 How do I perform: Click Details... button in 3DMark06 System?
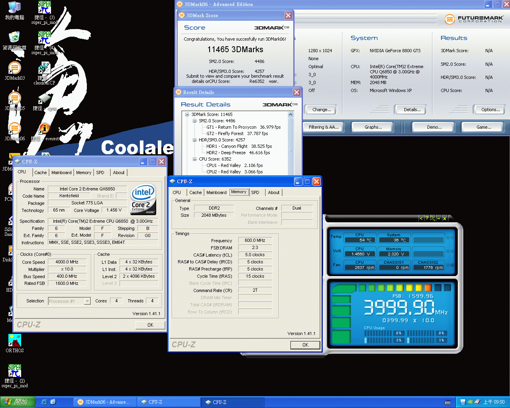click(x=412, y=110)
